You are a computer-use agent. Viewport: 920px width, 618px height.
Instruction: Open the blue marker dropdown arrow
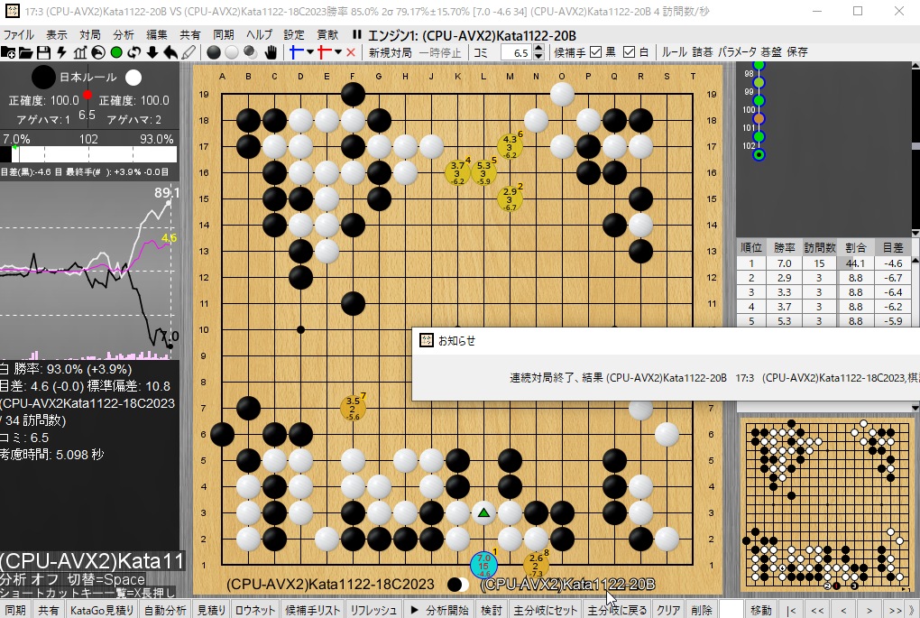tap(309, 52)
